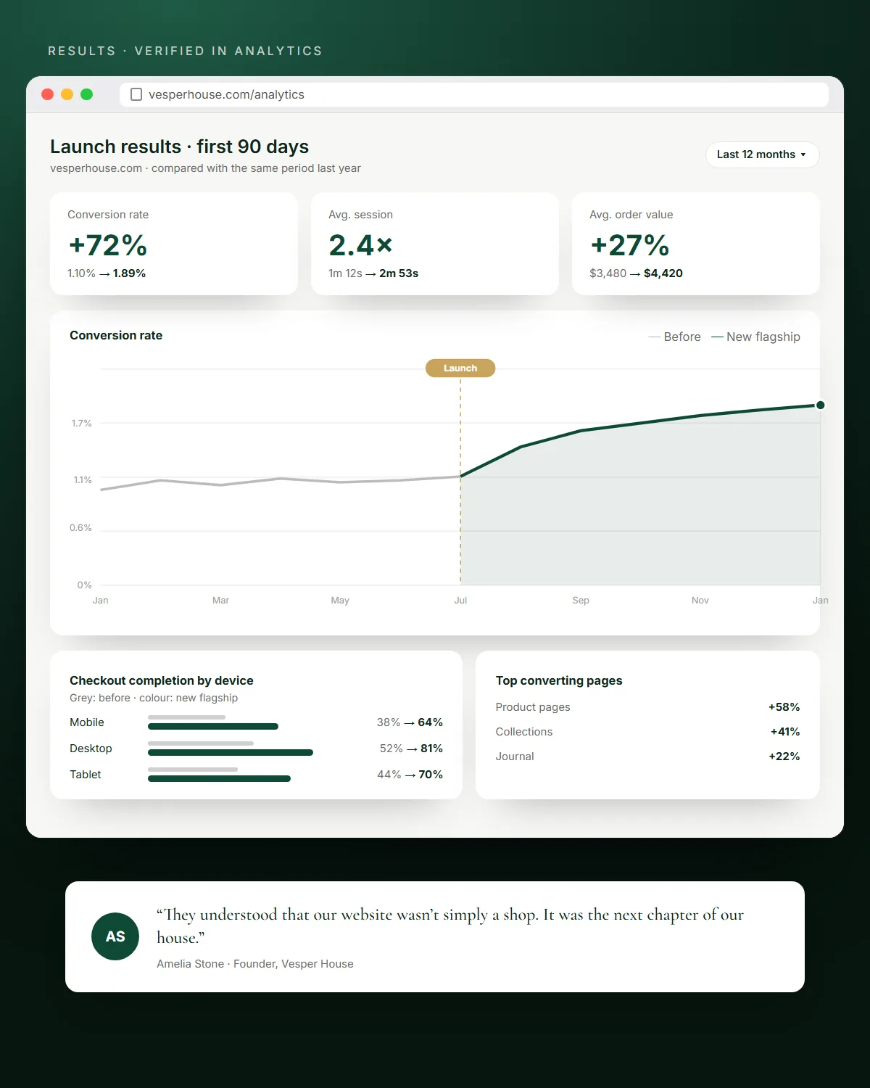Click the May label on chart axis

coord(340,601)
